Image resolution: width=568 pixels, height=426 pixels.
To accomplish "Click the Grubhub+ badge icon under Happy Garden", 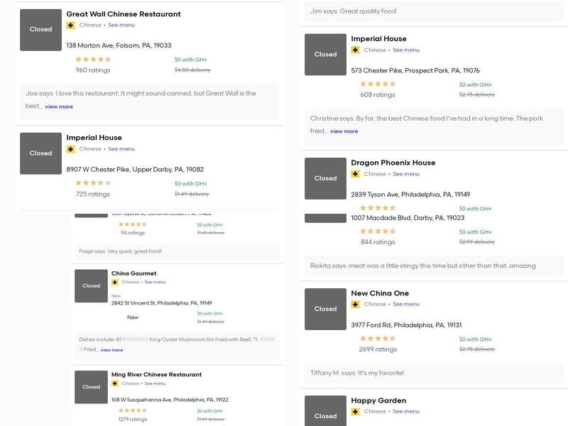I will point(355,411).
